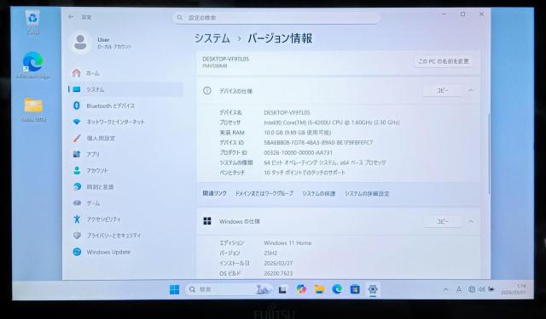Copy device specifications with コピー button
Image resolution: width=546 pixels, height=319 pixels.
(x=443, y=90)
